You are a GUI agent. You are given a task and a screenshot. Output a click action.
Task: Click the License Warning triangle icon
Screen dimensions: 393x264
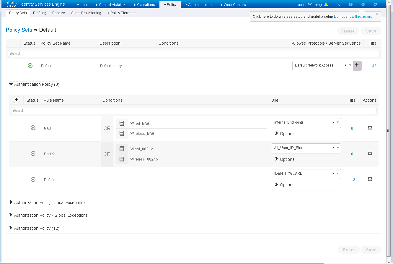tap(326, 4)
